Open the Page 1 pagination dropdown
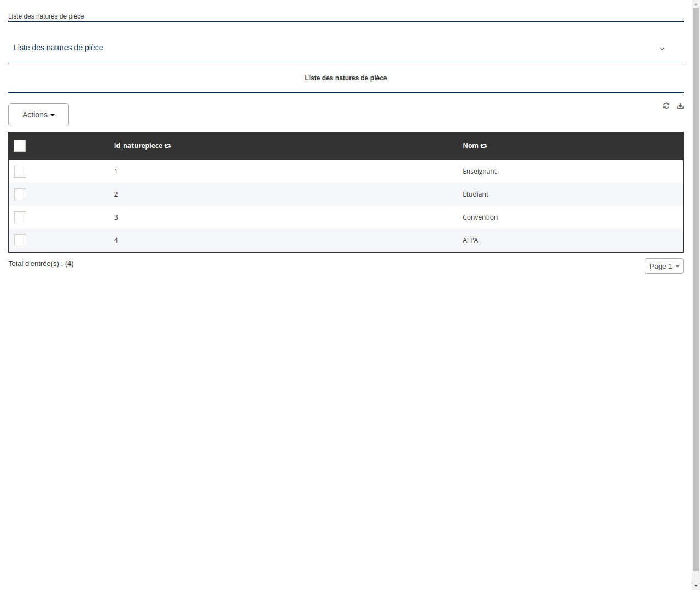 pyautogui.click(x=664, y=266)
